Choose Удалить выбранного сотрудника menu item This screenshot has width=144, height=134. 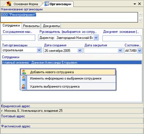pos(68,87)
